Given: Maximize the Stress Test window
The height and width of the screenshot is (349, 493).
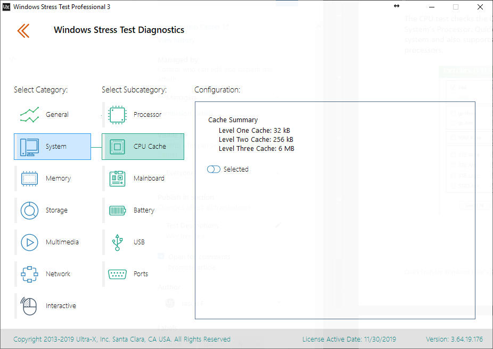Looking at the screenshot, I should [456, 7].
